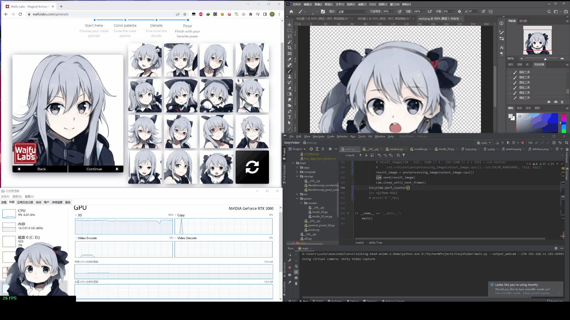570x320 pixels.
Task: Select the color palette step tab
Action: coord(125,25)
